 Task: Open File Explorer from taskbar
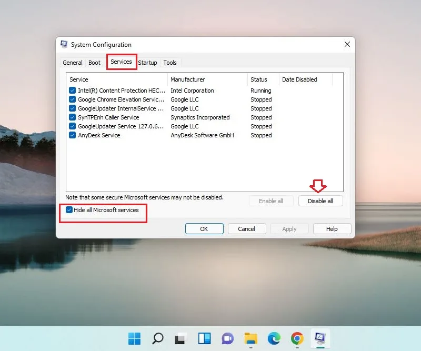pyautogui.click(x=251, y=338)
